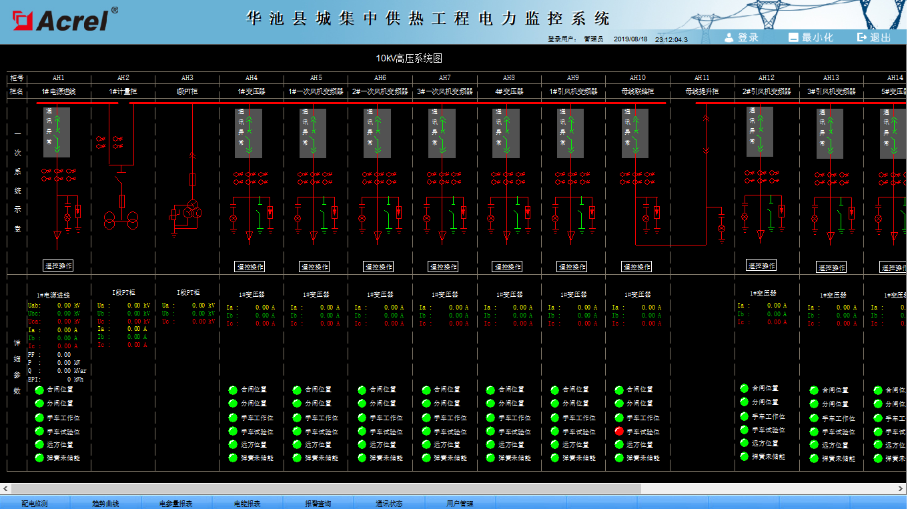
Task: Click the Acrel logo
Action: tap(65, 19)
